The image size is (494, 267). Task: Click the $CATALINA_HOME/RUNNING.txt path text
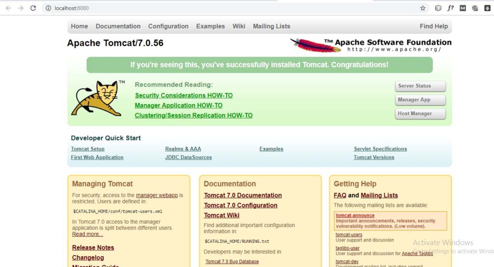point(237,241)
